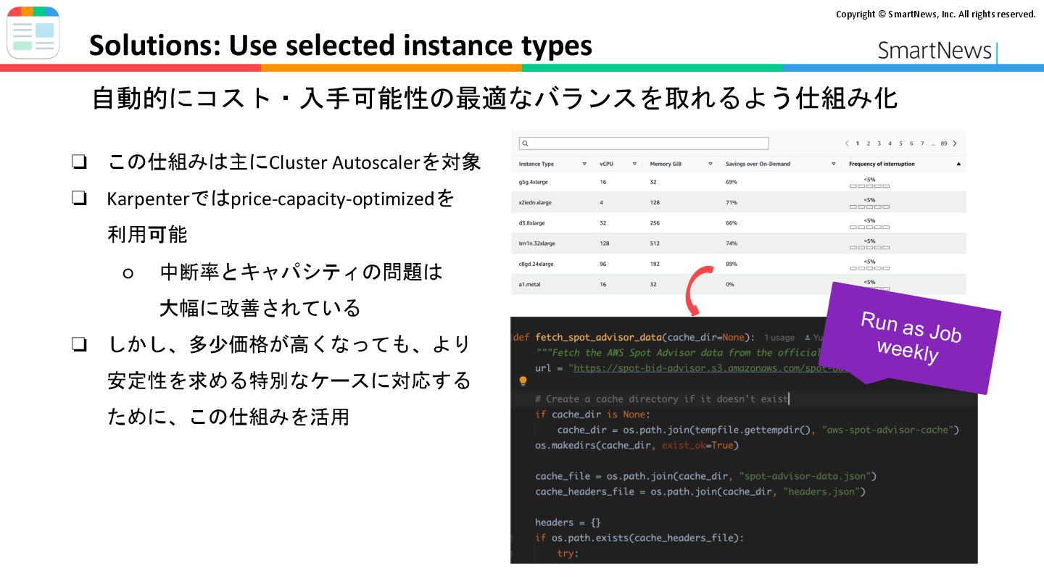The height and width of the screenshot is (587, 1044).
Task: Open the Memory GiB column sort arrow
Action: point(710,165)
